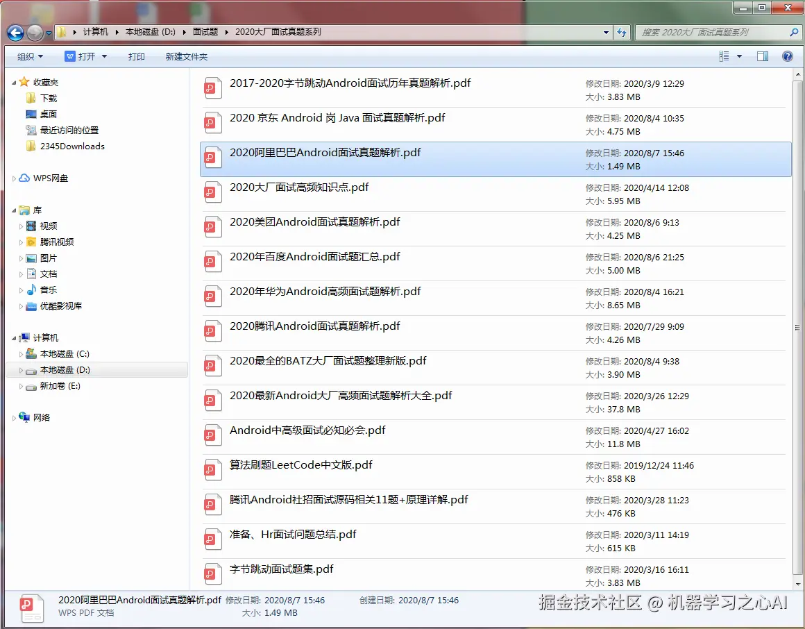Select 网络 in the navigation pane

click(42, 418)
